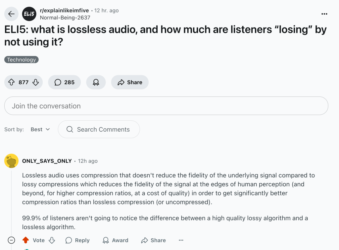Screen dimensions: 339x250
Task: Visit the r/explainlikeimfive subreddit link
Action: [64, 11]
